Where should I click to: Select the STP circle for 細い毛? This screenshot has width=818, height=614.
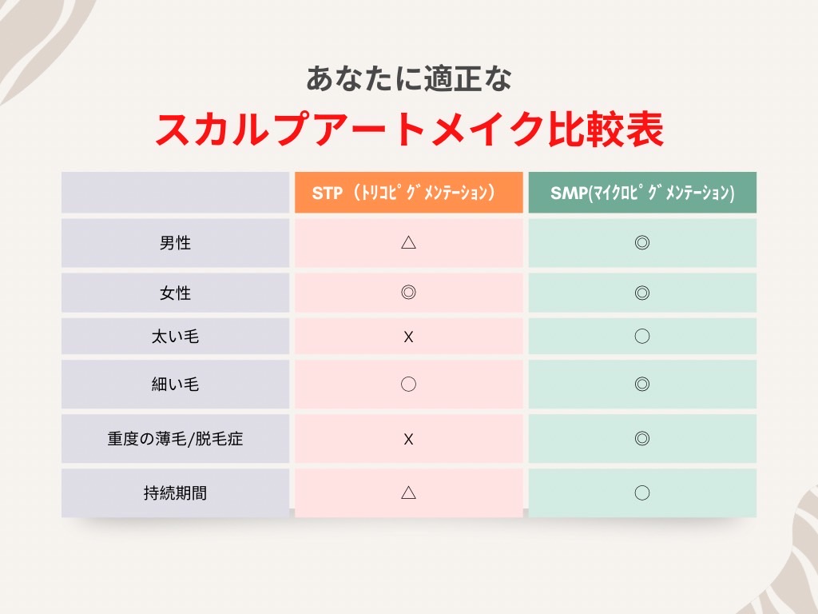coord(408,384)
